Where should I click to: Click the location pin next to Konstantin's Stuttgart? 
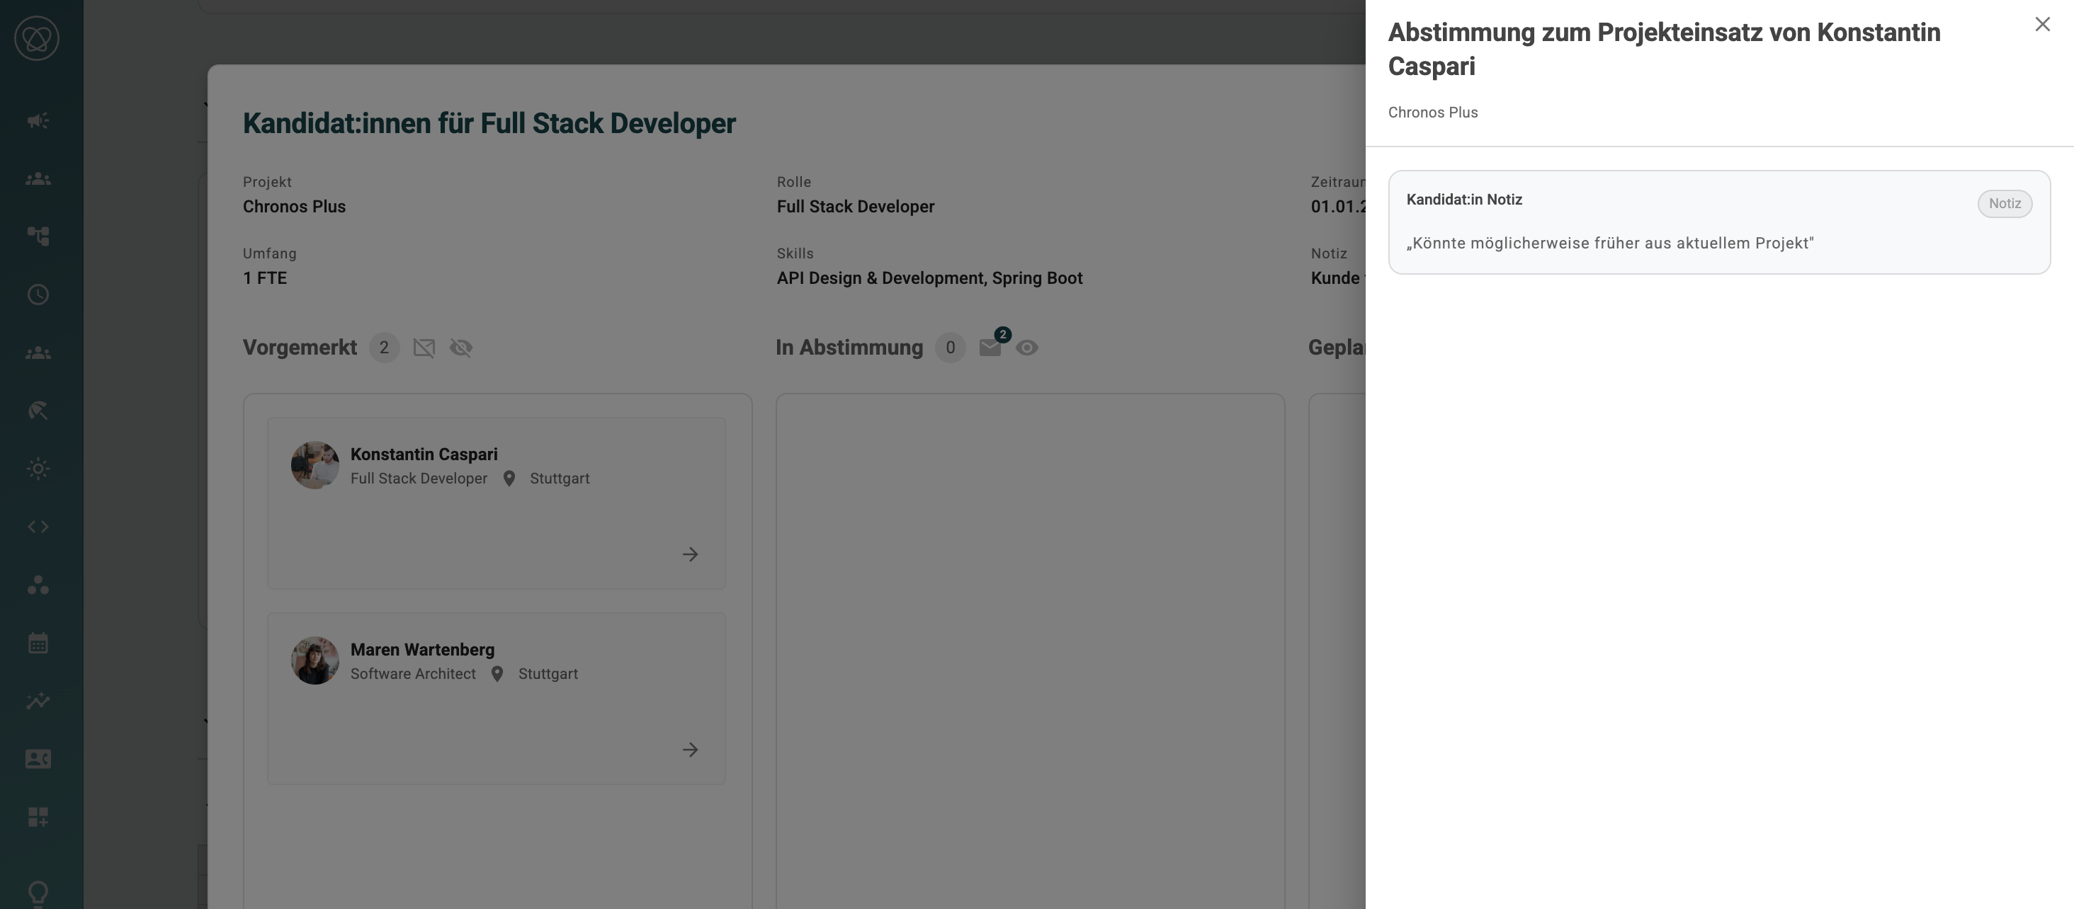(x=509, y=479)
